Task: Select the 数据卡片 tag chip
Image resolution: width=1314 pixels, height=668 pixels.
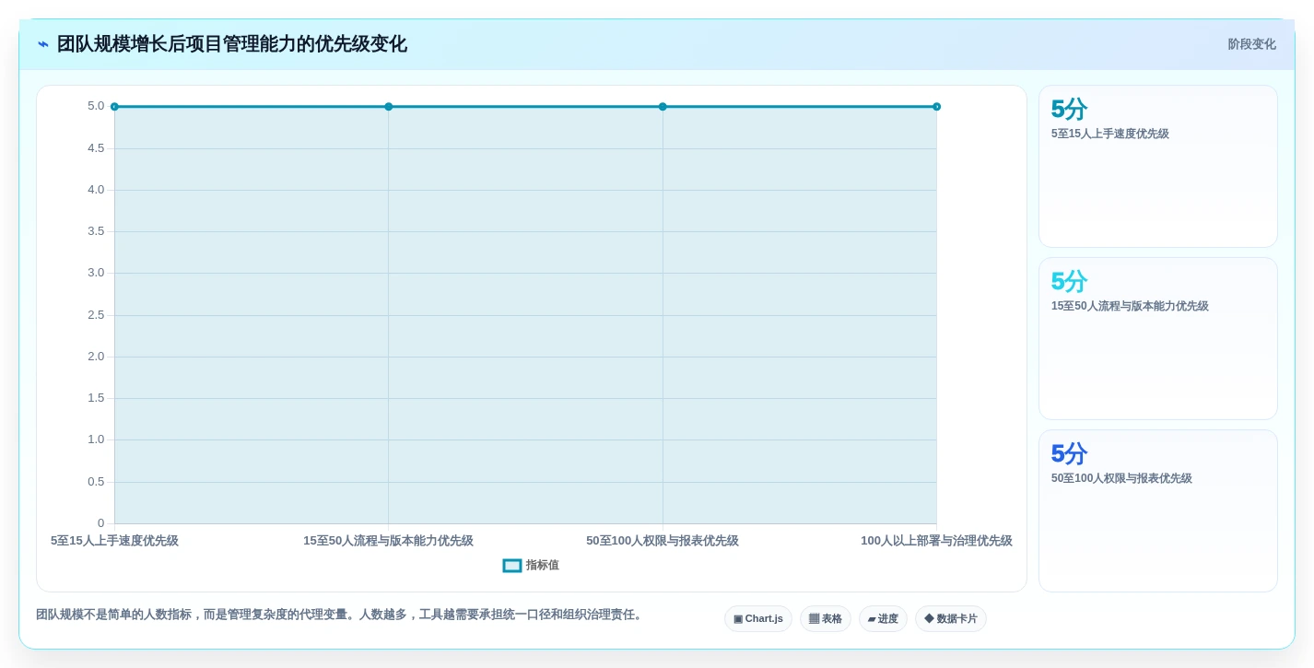Action: pos(951,618)
